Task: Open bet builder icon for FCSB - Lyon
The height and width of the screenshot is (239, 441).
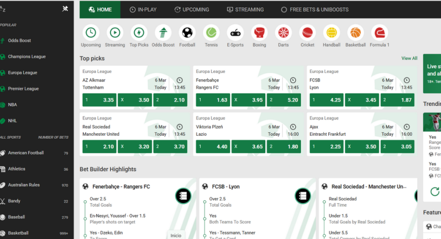Action: tap(303, 196)
